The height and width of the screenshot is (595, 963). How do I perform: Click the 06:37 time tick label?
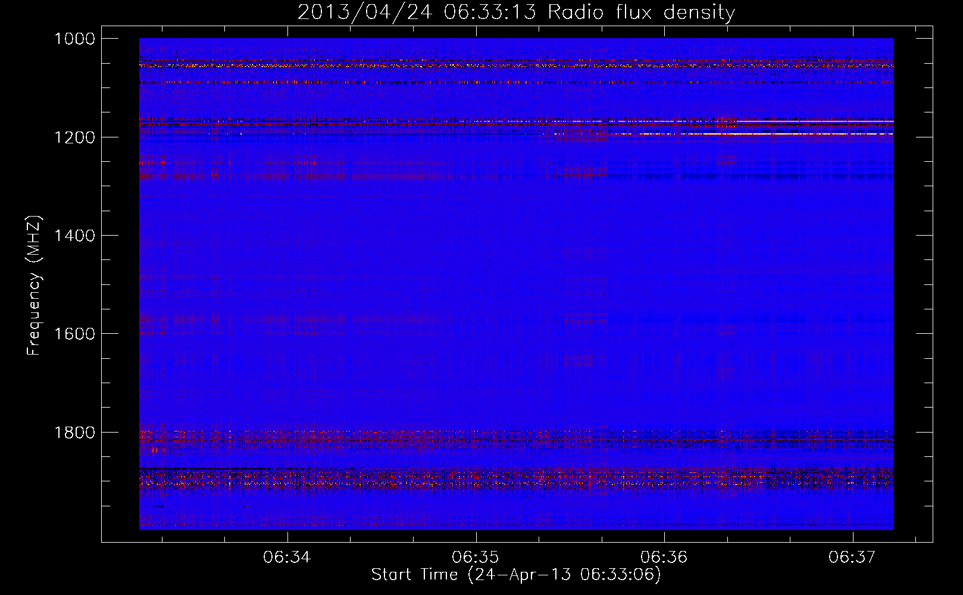click(852, 558)
